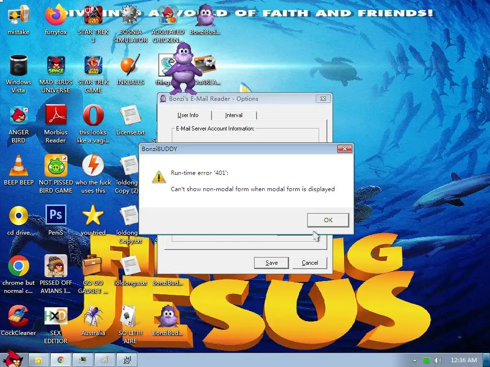Viewport: 490px width, 367px height.
Task: Open the GO GO GADGET briefcase icon
Action: pyautogui.click(x=92, y=275)
